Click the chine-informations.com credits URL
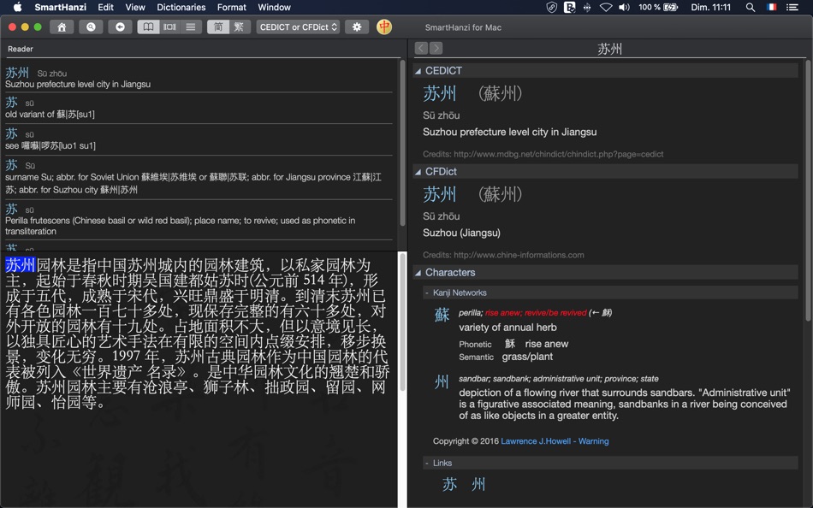This screenshot has height=508, width=813. (519, 255)
